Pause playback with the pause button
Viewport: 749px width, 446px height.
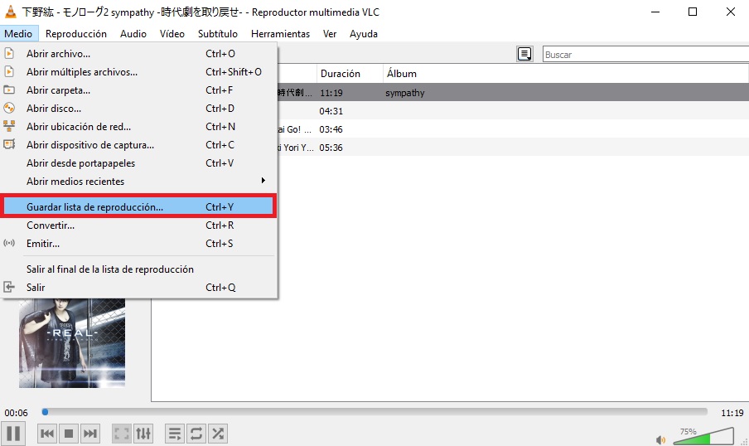click(x=13, y=433)
